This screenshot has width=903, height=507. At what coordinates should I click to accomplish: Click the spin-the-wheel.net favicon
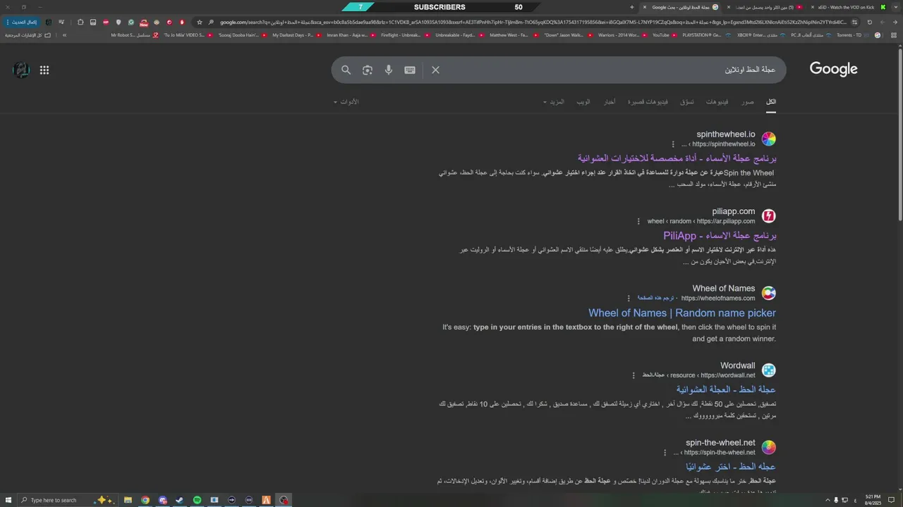tap(769, 447)
